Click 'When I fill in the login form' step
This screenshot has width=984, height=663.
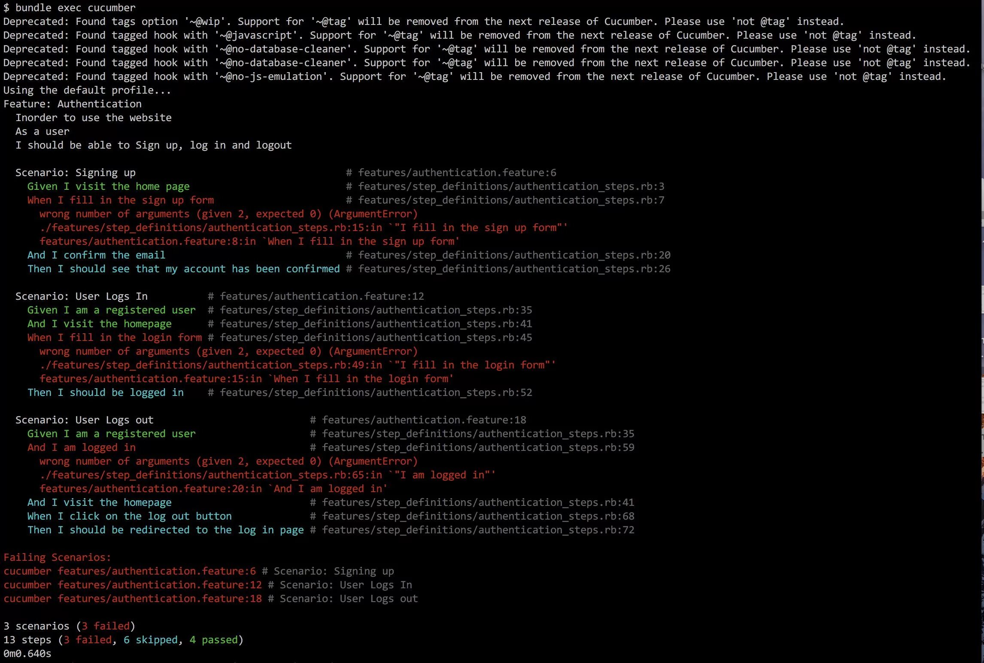pyautogui.click(x=114, y=338)
